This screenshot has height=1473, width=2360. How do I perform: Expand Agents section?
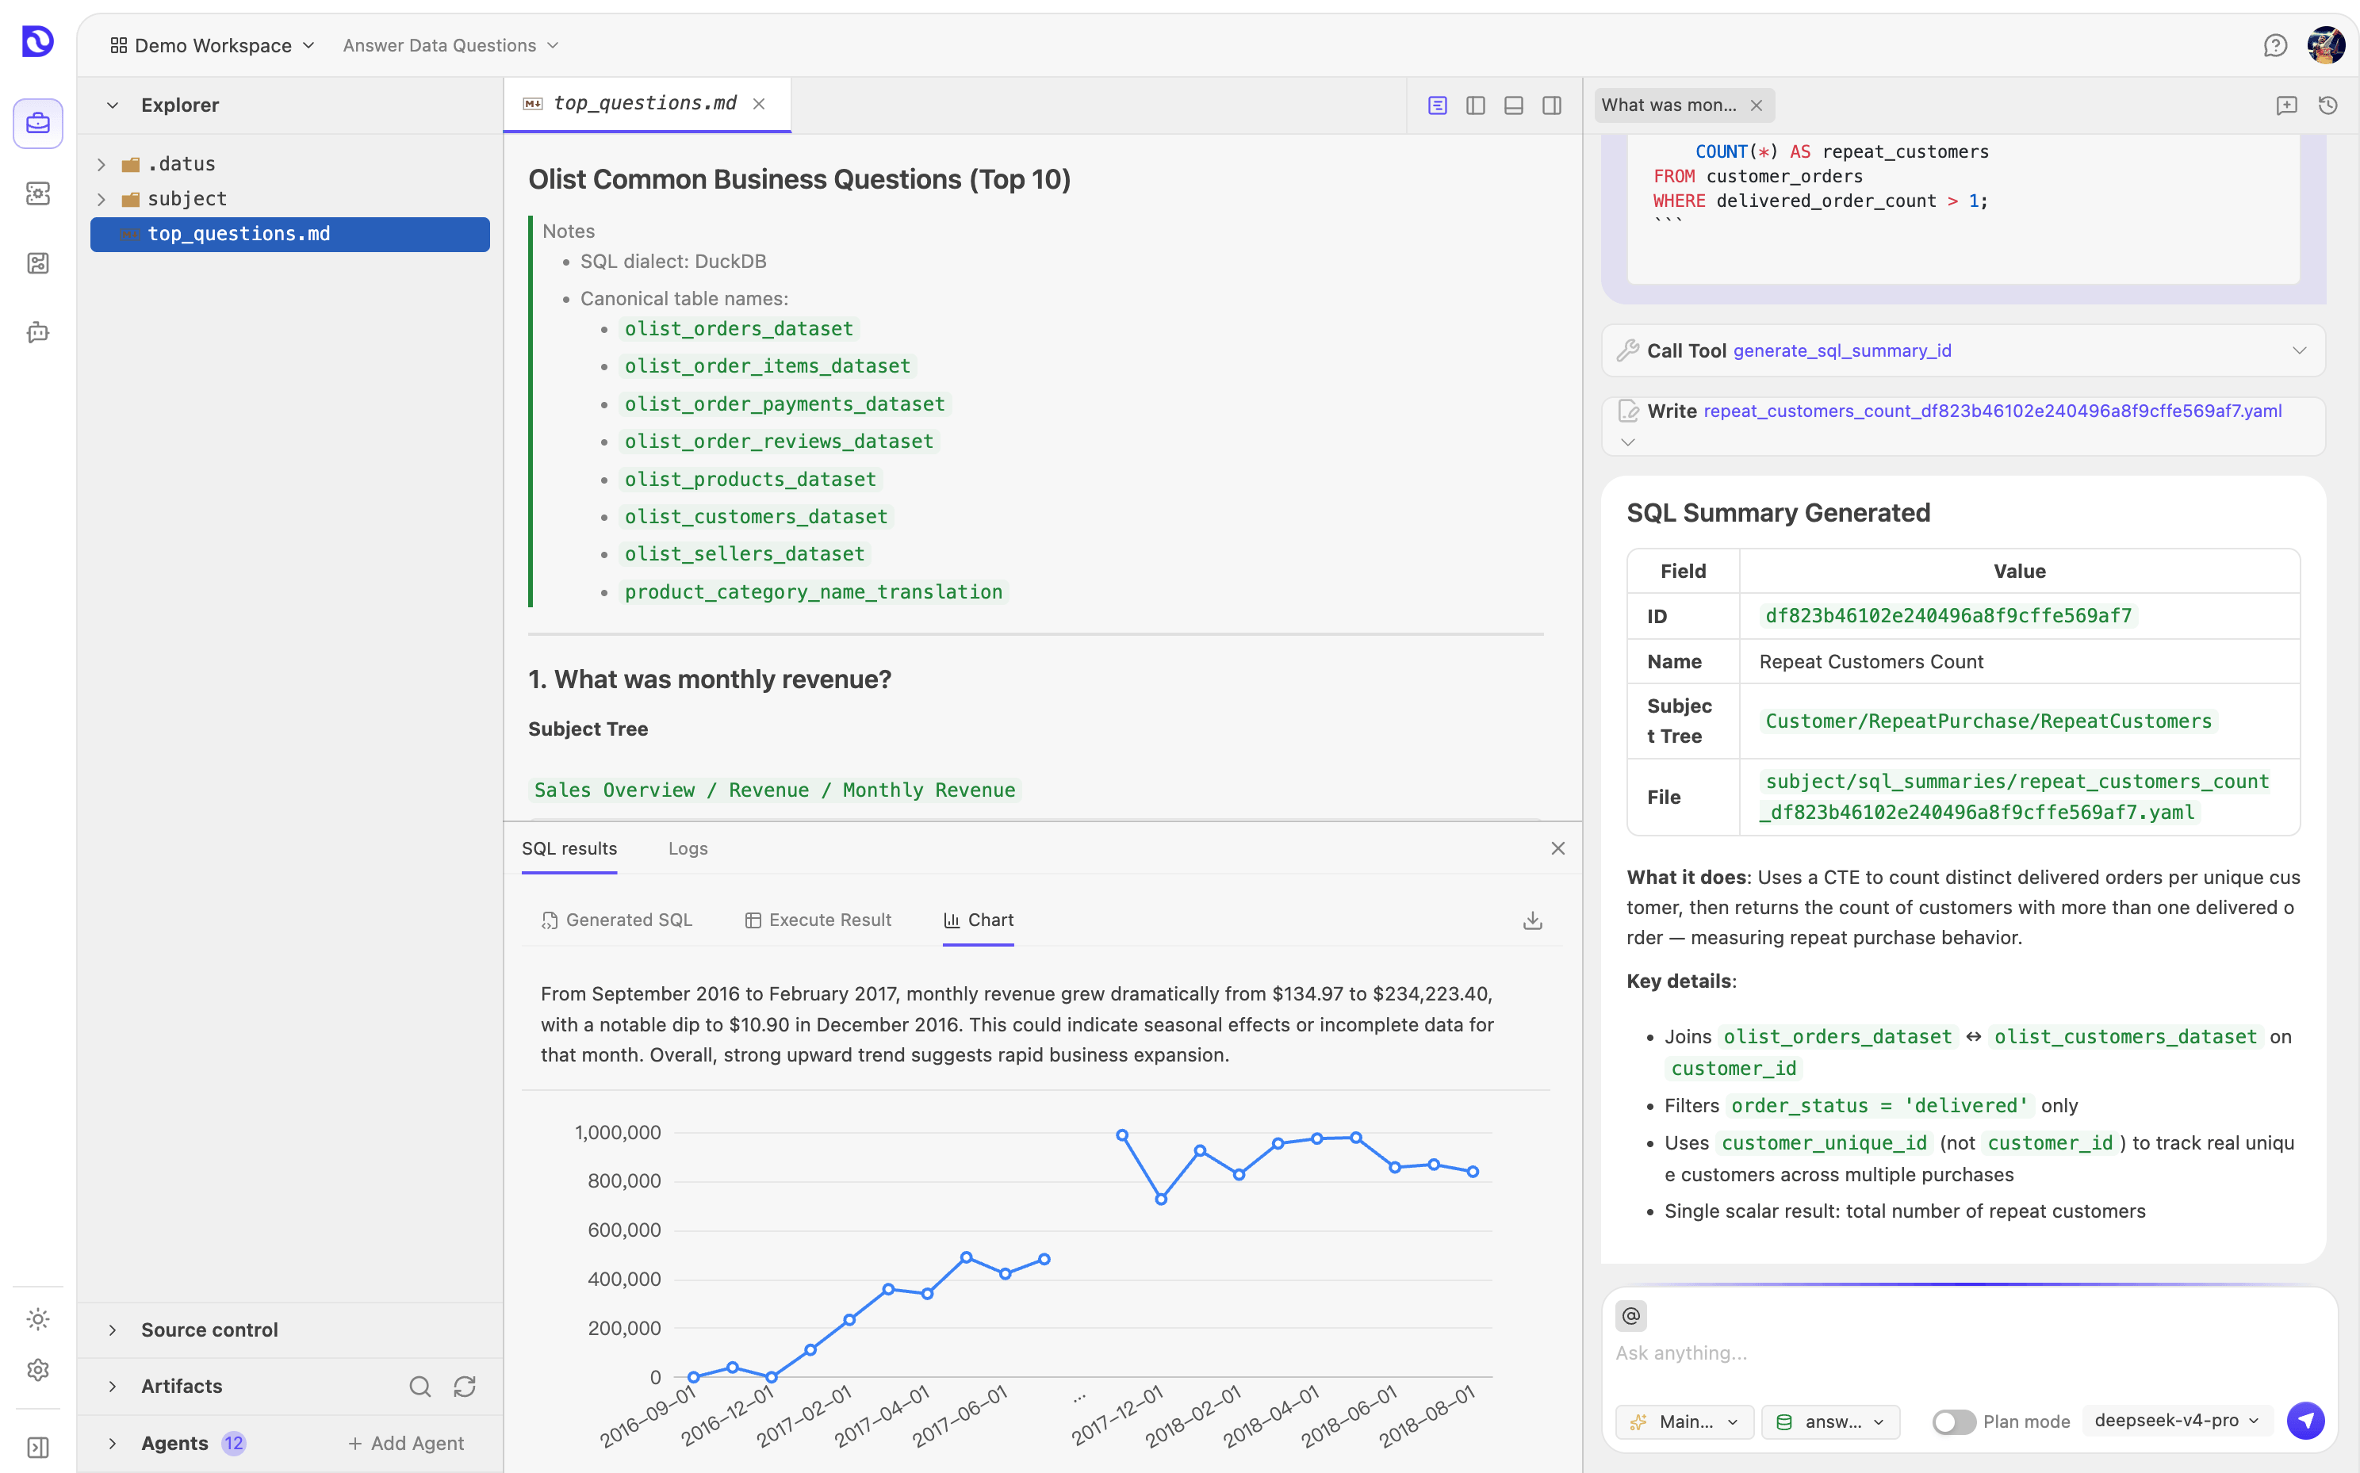point(113,1443)
